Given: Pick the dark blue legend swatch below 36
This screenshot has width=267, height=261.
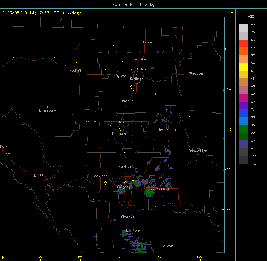Looking at the screenshot, I should click(x=243, y=113).
